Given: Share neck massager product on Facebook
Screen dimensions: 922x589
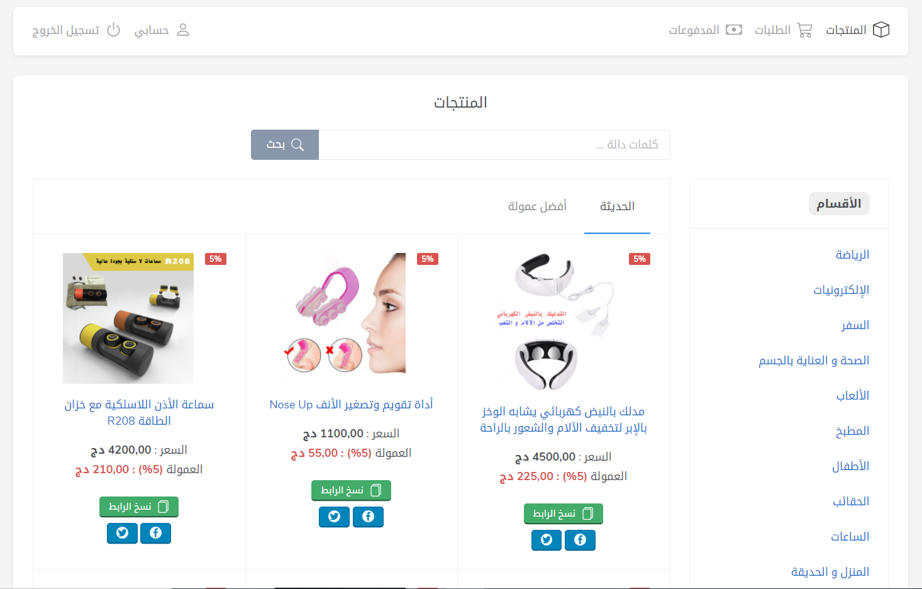Looking at the screenshot, I should click(580, 540).
